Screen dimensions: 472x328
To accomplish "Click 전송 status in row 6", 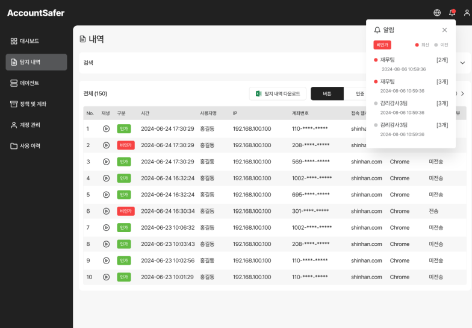I will (433, 211).
